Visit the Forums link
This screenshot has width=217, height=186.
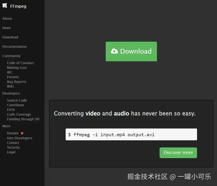tap(13, 77)
